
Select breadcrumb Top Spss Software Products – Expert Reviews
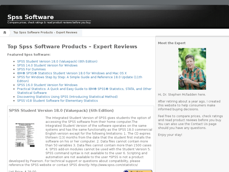45,33
